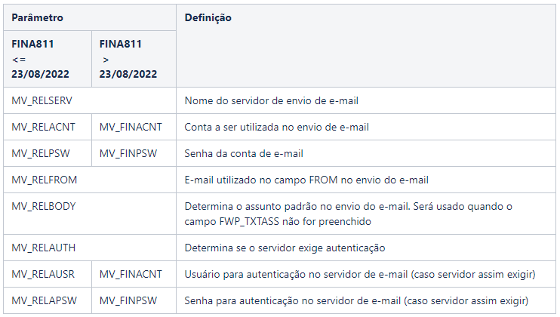This screenshot has width=560, height=317.
Task: Click the MV_RELPSW parameter cell
Action: tap(48, 153)
